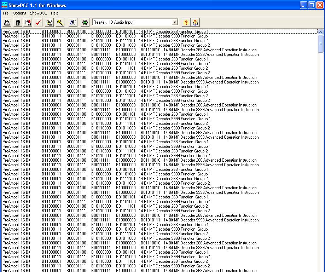
Task: Click the clipboard copy icon in the toolbar
Action: tap(50, 23)
